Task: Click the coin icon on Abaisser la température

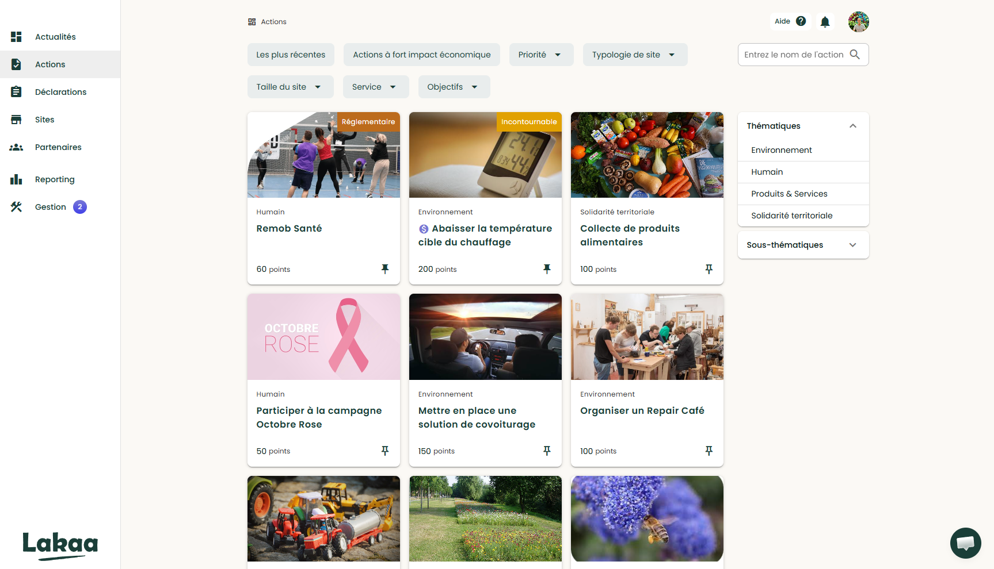Action: click(424, 229)
